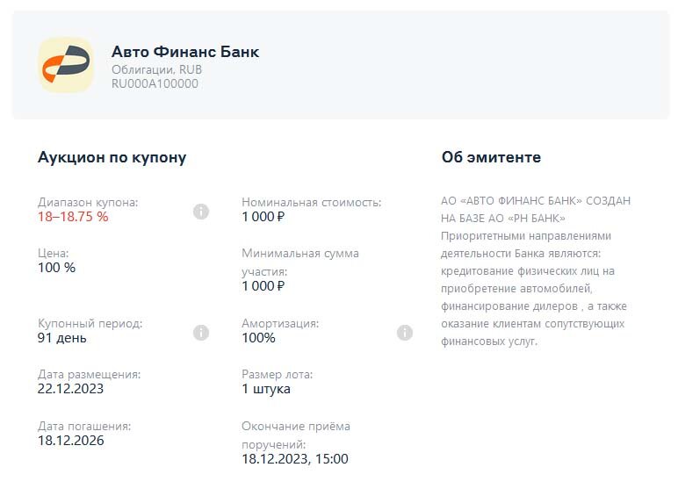Image resolution: width=678 pixels, height=496 pixels.
Task: Select the coupon period 91 день
Action: click(61, 337)
